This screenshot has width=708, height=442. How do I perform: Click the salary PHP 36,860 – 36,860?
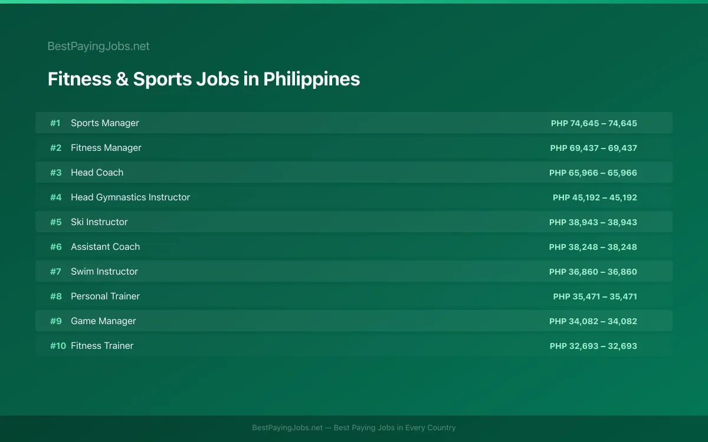(x=593, y=272)
